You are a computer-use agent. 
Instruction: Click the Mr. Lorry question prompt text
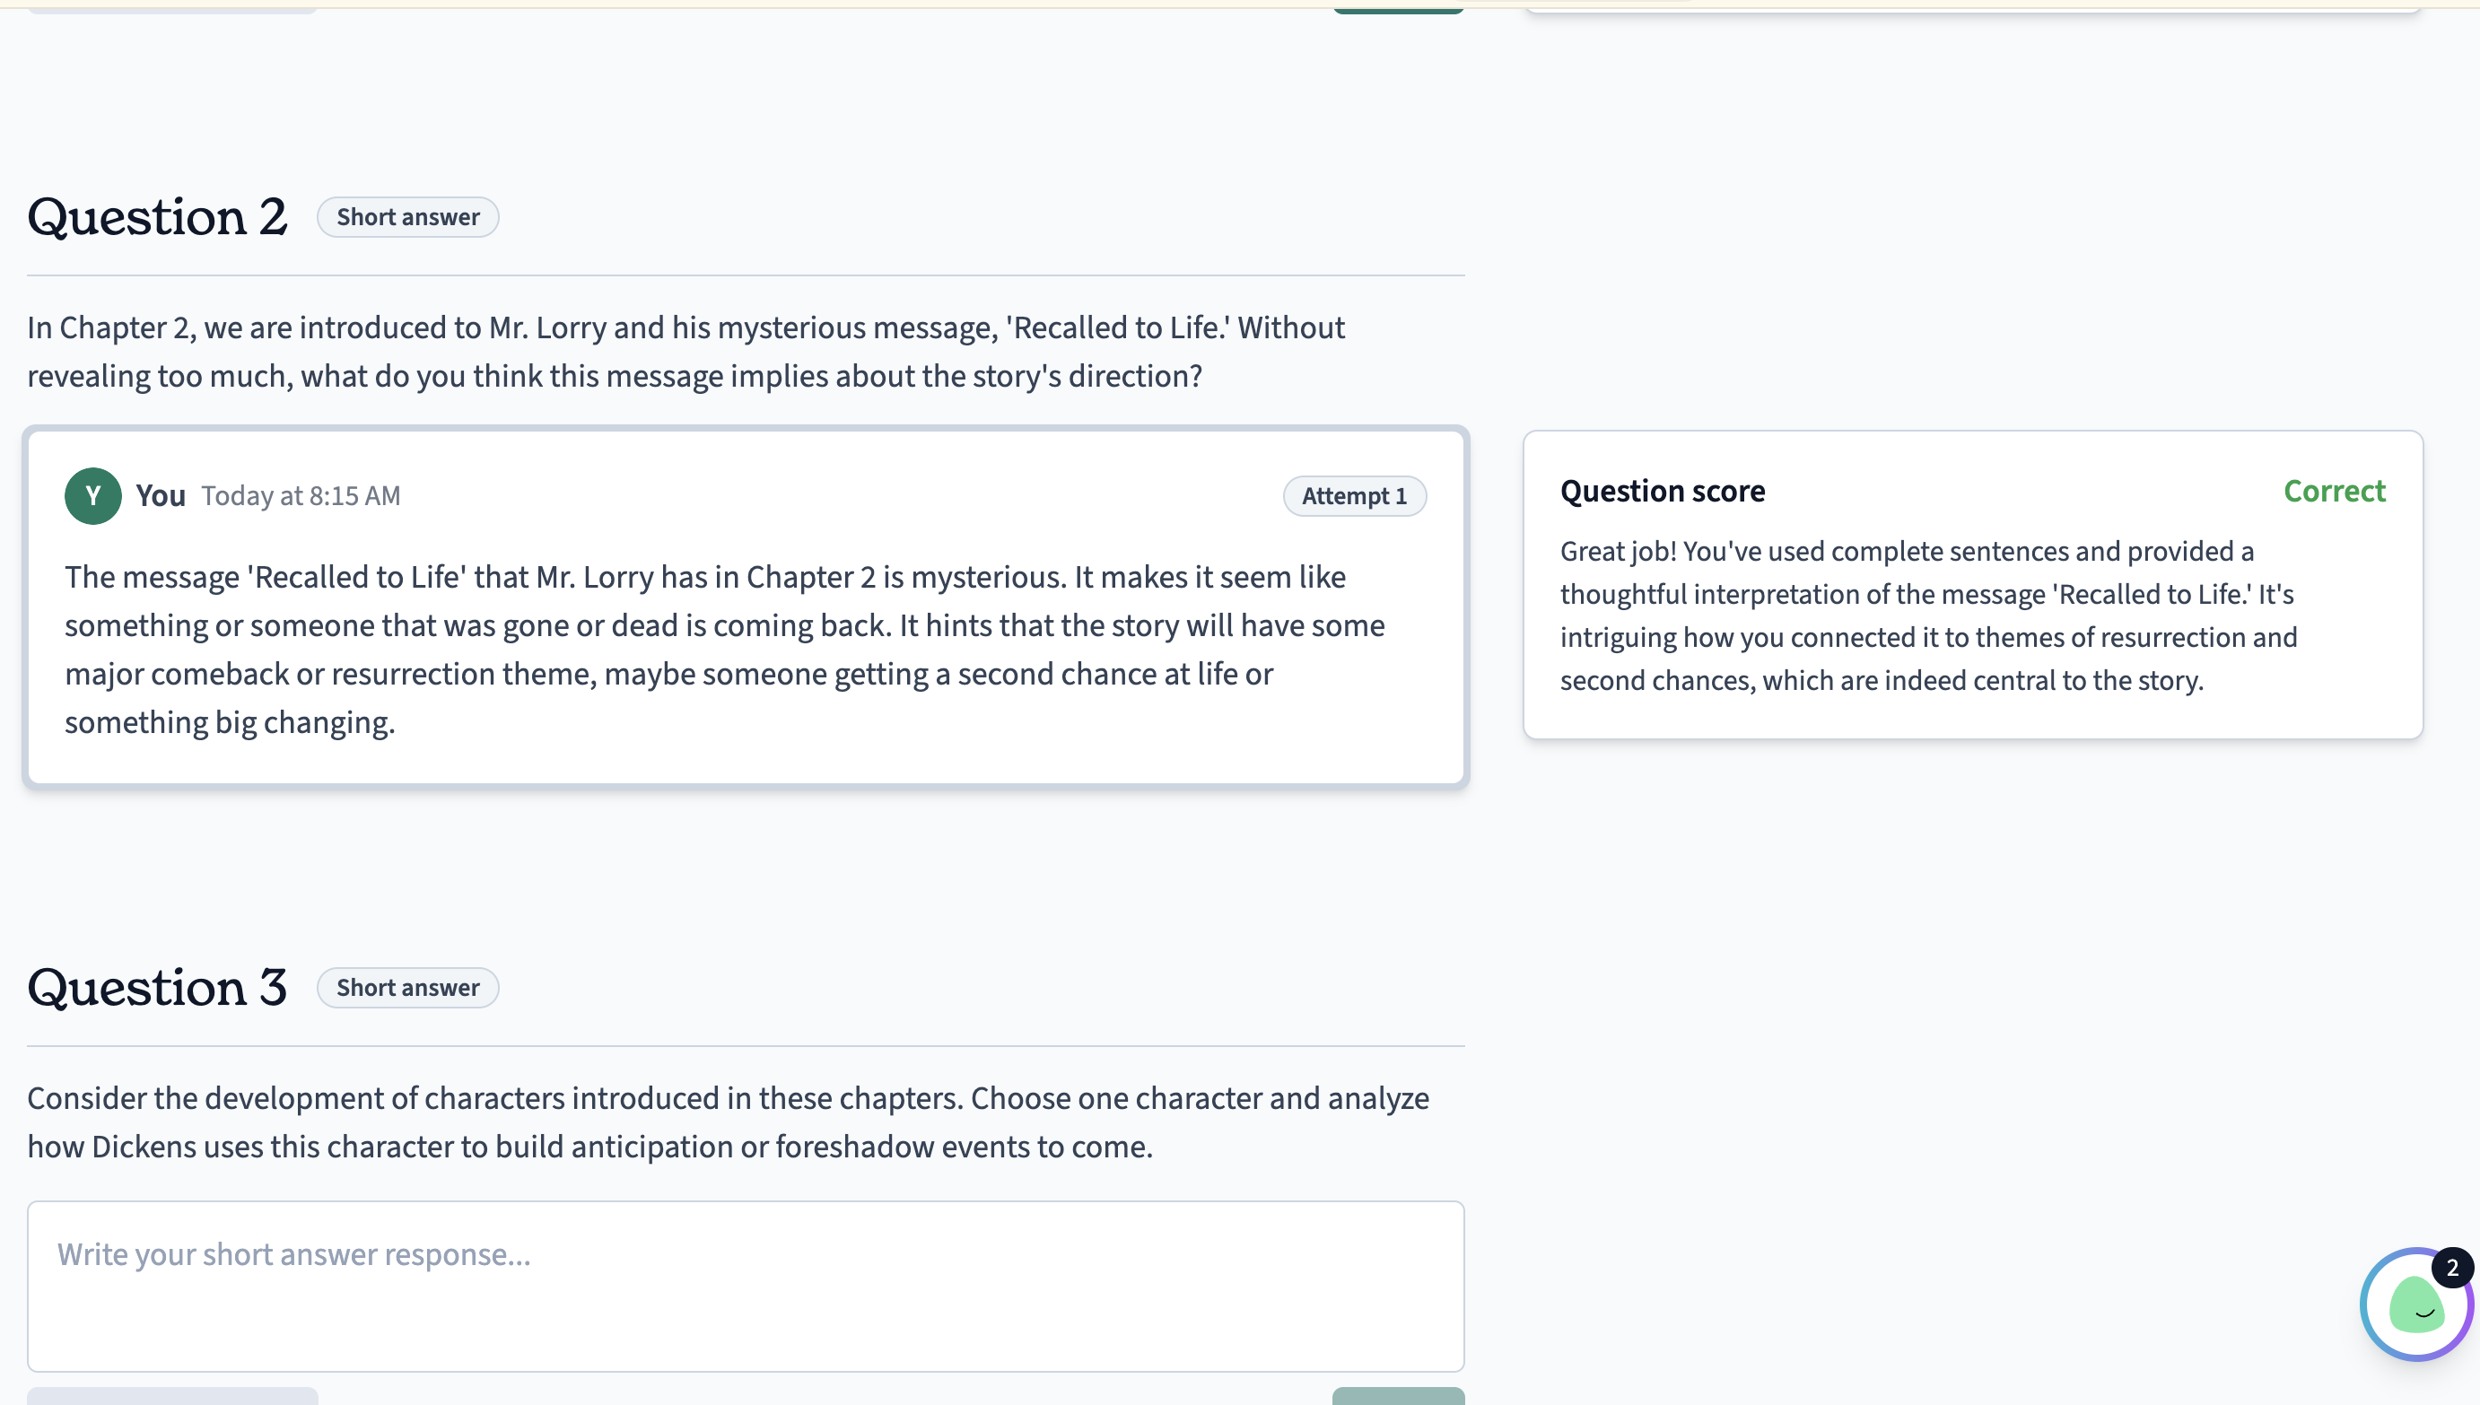pos(685,352)
